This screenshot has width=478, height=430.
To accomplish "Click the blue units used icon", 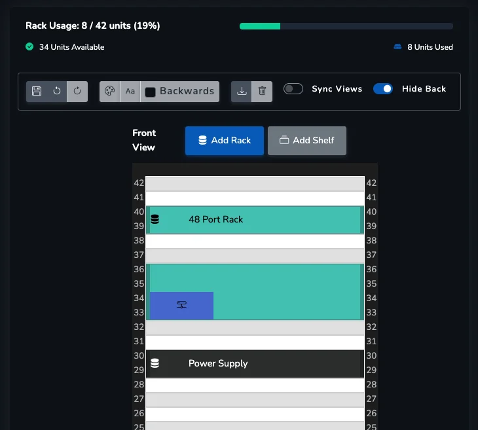I will [x=397, y=46].
